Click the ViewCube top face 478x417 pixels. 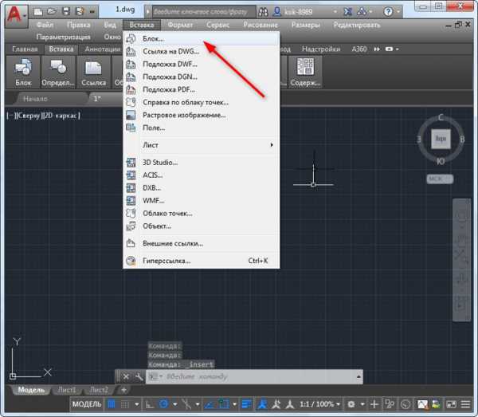[x=441, y=139]
